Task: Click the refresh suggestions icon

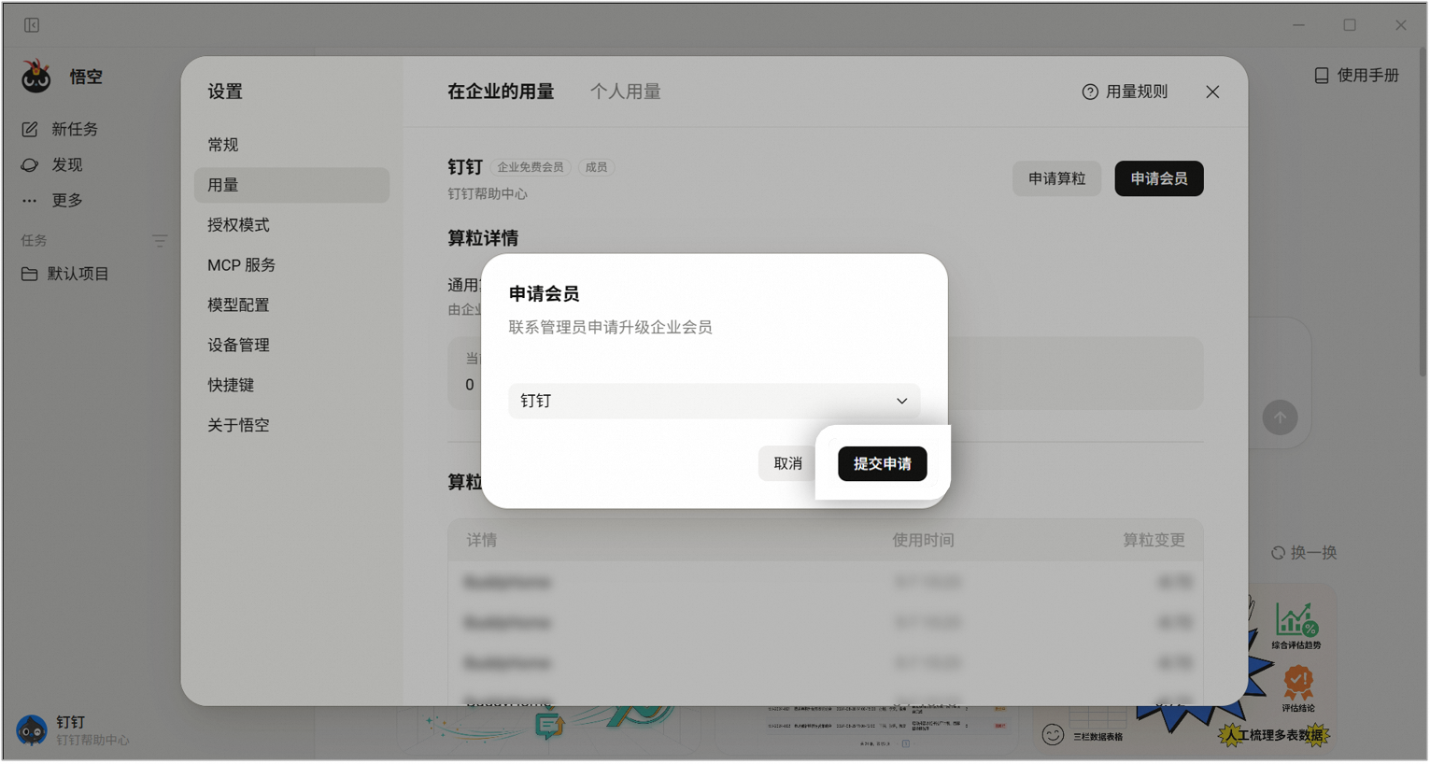Action: coord(1278,553)
